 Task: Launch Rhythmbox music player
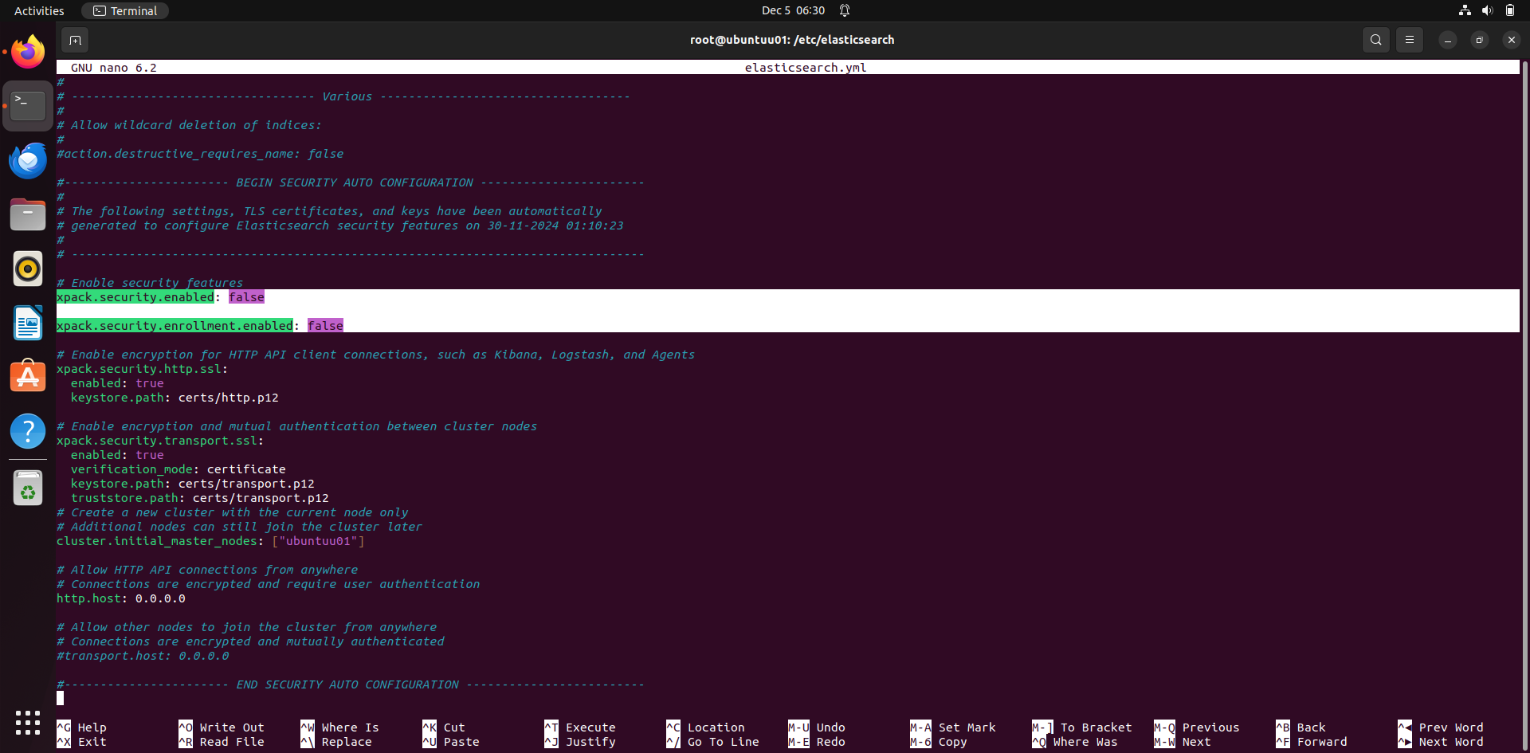[28, 269]
